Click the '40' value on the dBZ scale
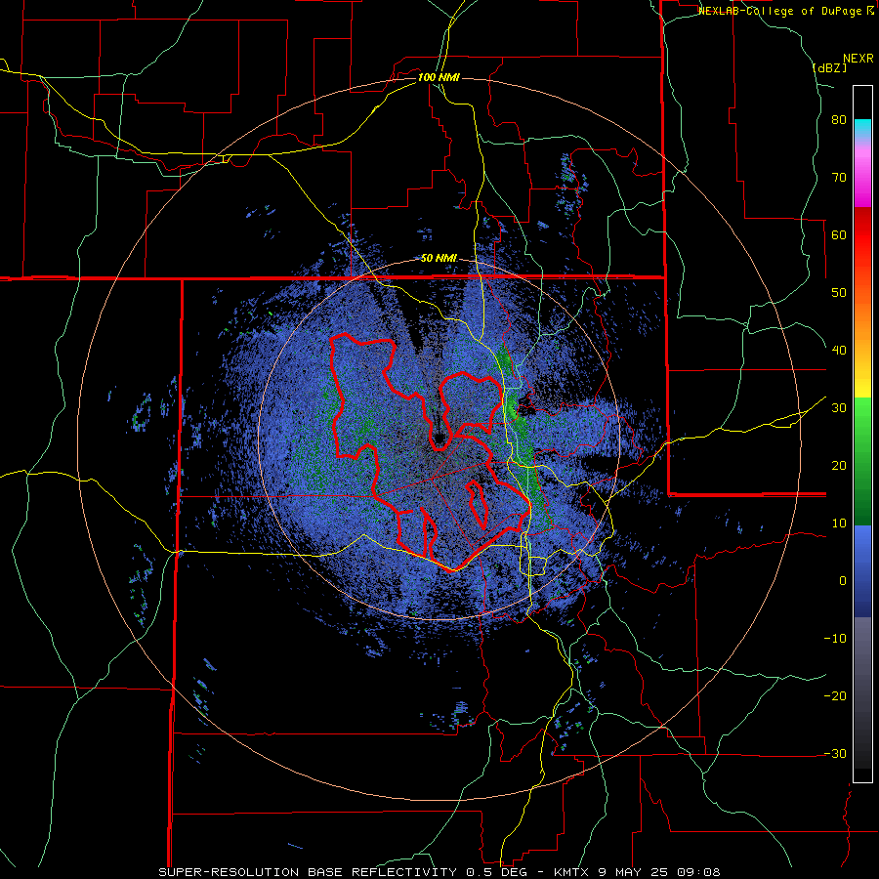Image resolution: width=879 pixels, height=879 pixels. pos(839,351)
